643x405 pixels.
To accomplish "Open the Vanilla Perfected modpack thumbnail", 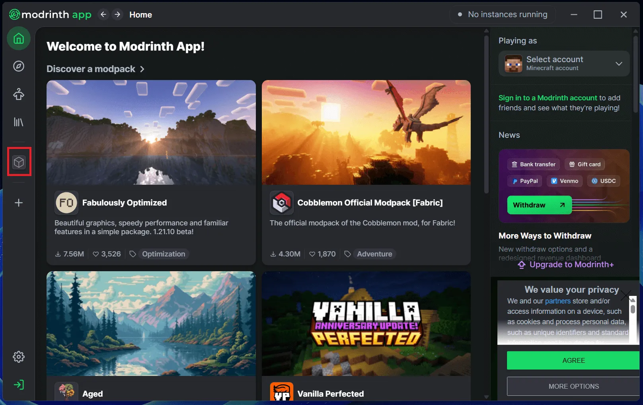I will [366, 323].
